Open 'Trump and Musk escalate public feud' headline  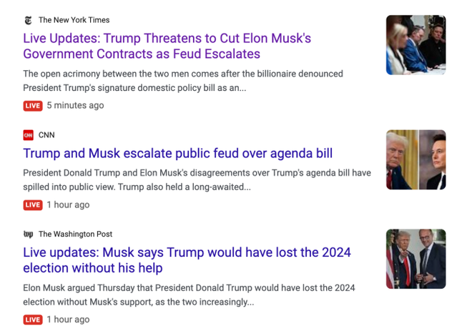[x=178, y=154]
